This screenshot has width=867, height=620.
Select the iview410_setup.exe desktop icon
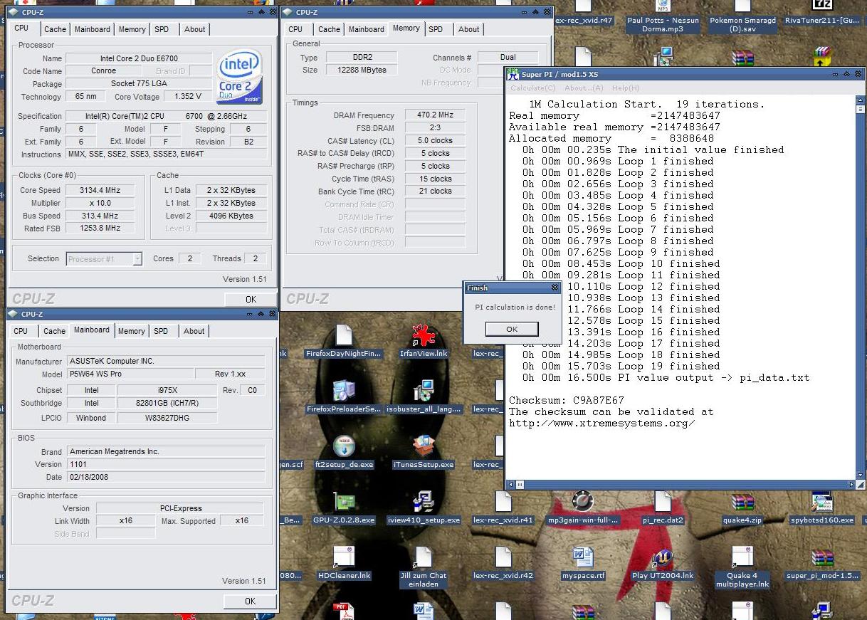tap(424, 503)
